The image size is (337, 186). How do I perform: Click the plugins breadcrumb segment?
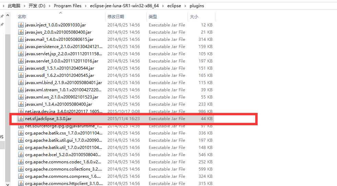click(196, 6)
